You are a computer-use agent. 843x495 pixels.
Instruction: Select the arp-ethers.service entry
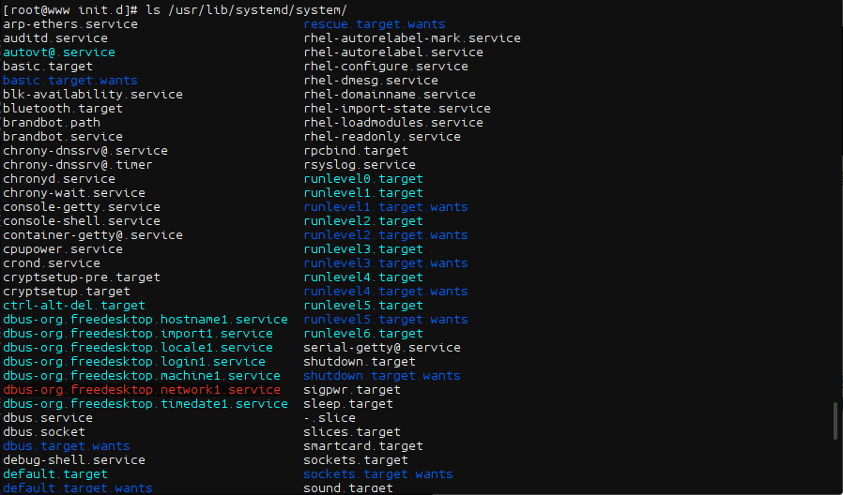tap(70, 24)
